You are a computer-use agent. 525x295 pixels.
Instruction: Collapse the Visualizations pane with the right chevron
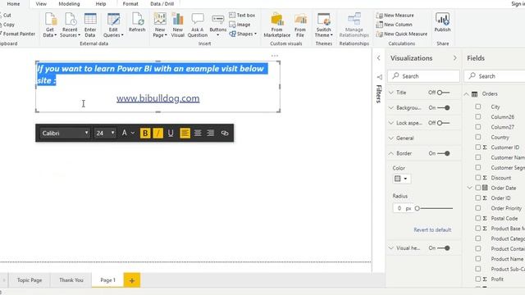tap(454, 58)
